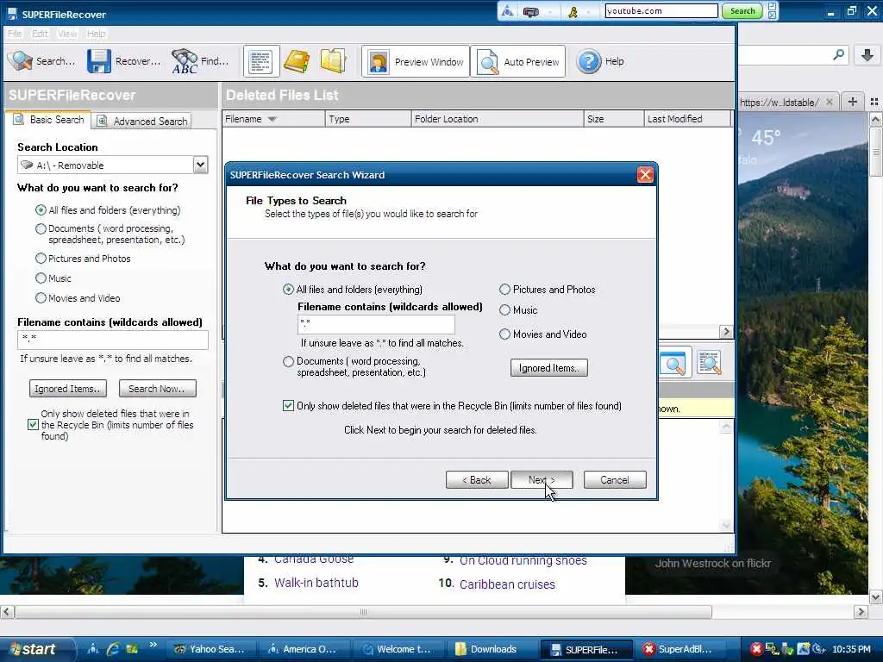The height and width of the screenshot is (662, 883).
Task: Click the AOL quick launch icon in the taskbar
Action: (93, 648)
